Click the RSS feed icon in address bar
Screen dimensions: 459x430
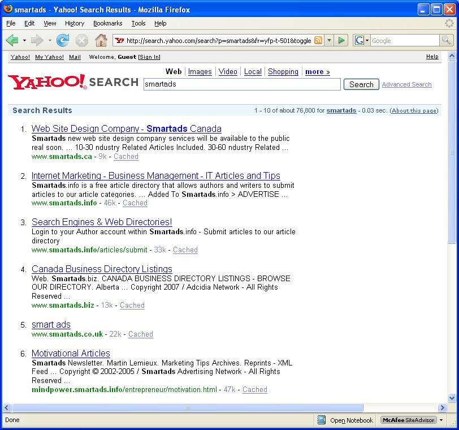pyautogui.click(x=318, y=40)
